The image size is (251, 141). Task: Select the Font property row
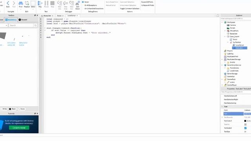pos(237,110)
